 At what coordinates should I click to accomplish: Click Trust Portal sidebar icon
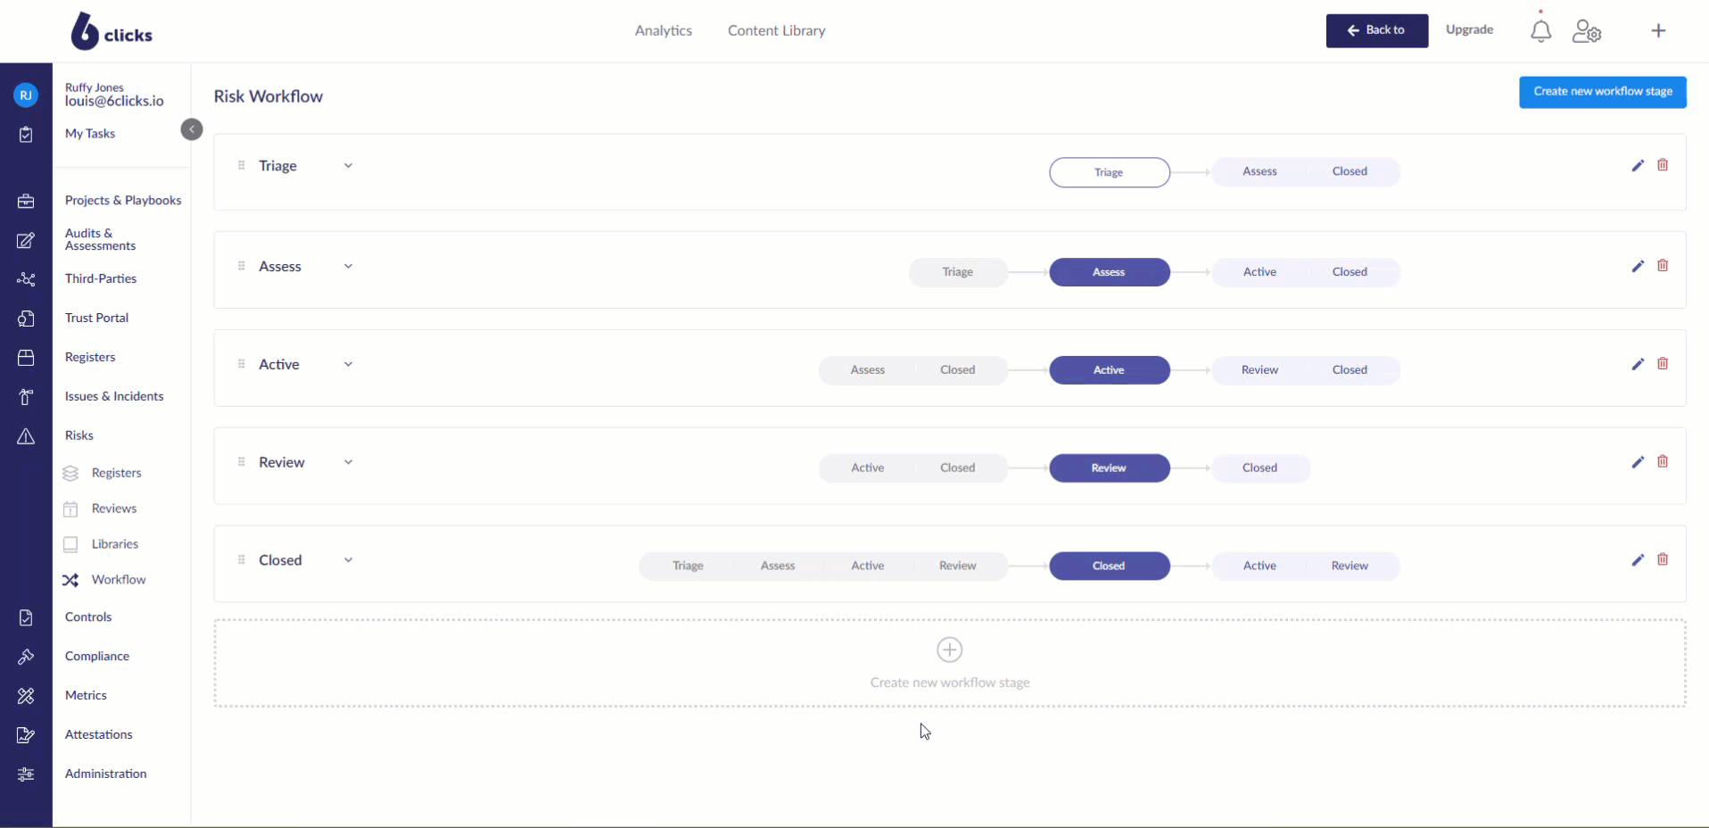(26, 319)
